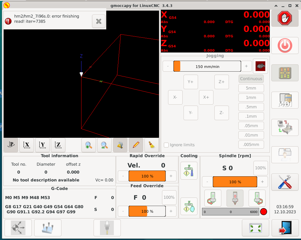The height and width of the screenshot is (240, 301).
Task: Switch preview to Y view
Action: tap(42, 145)
